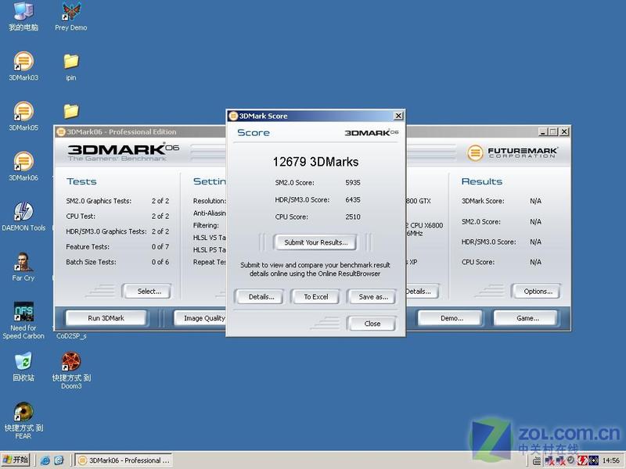The width and height of the screenshot is (626, 469).
Task: Click the red tray icon beside the clock
Action: [x=582, y=460]
